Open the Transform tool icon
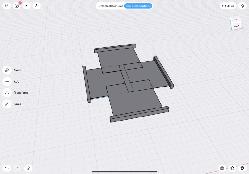 (x=7, y=93)
